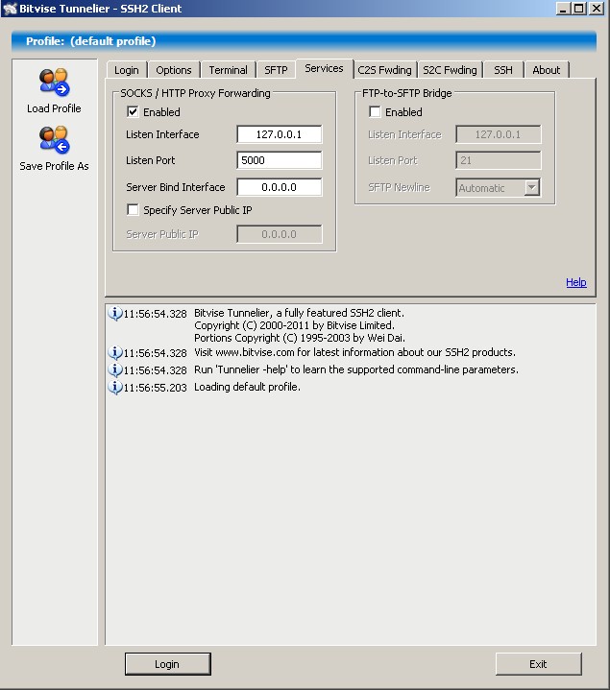
Task: Switch to the Terminal tab
Action: point(228,70)
